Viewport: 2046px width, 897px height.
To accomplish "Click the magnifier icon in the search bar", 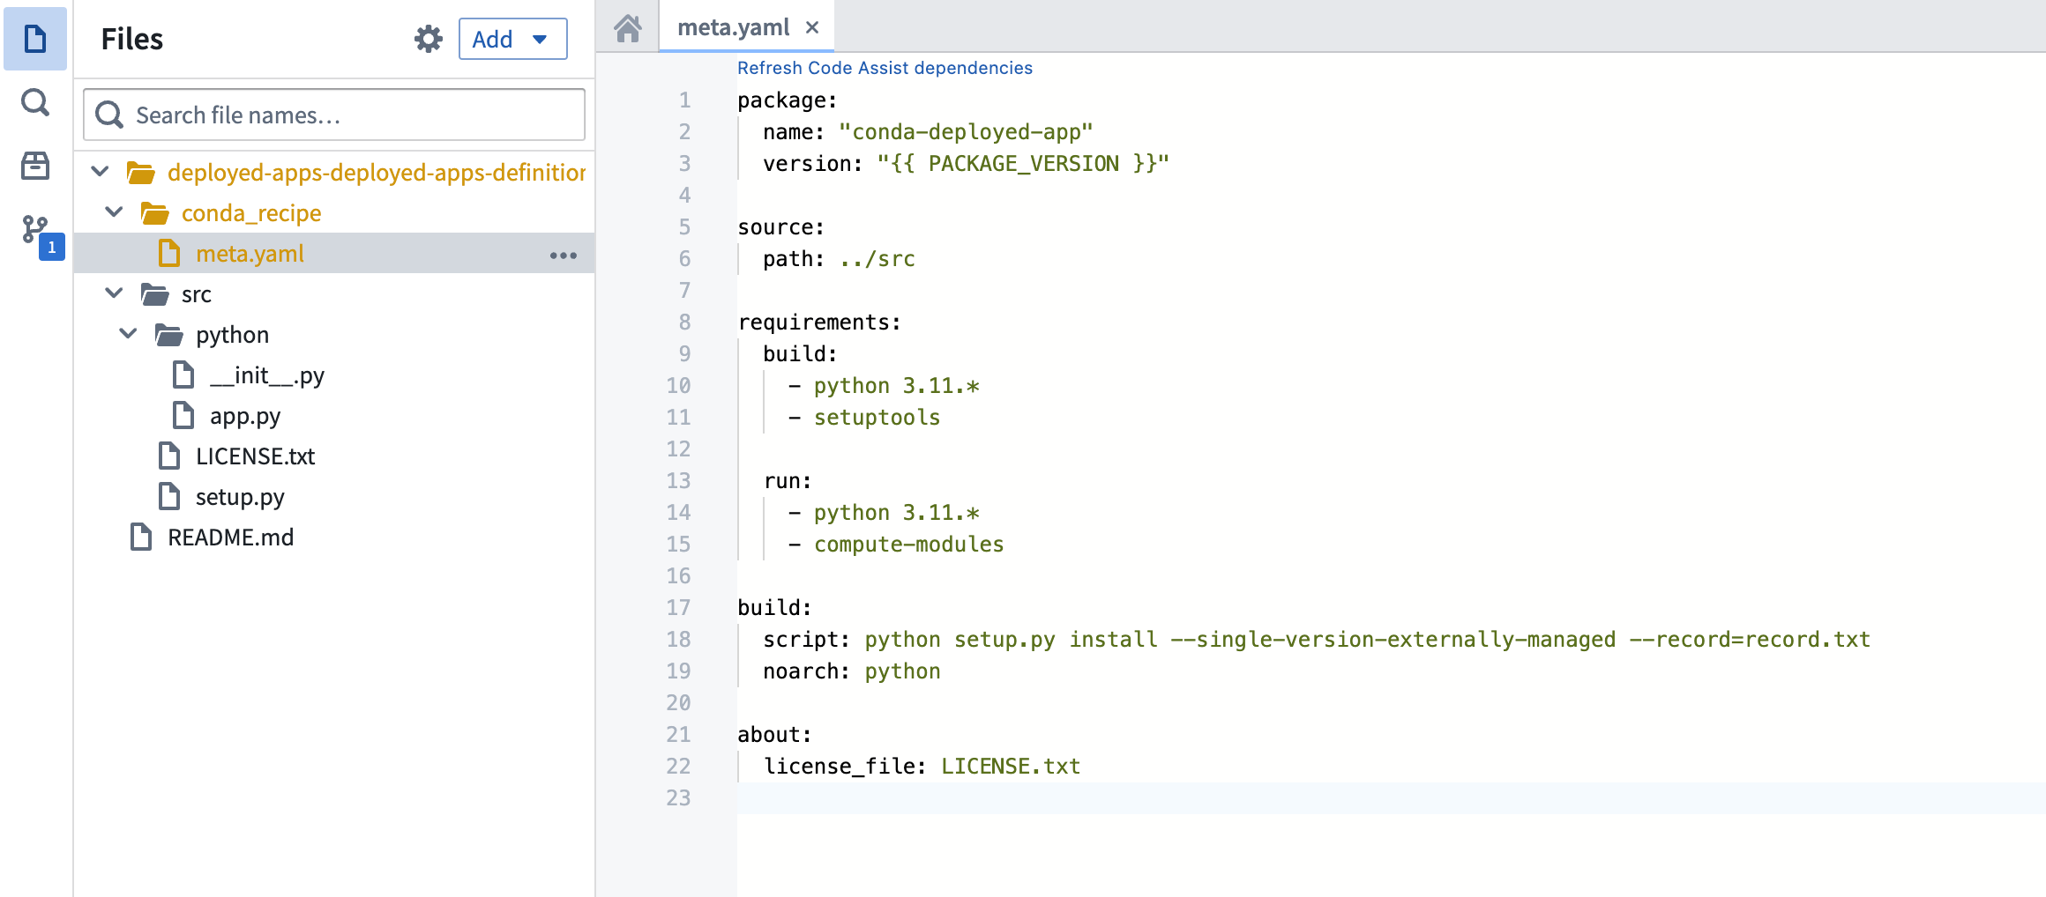I will click(108, 115).
